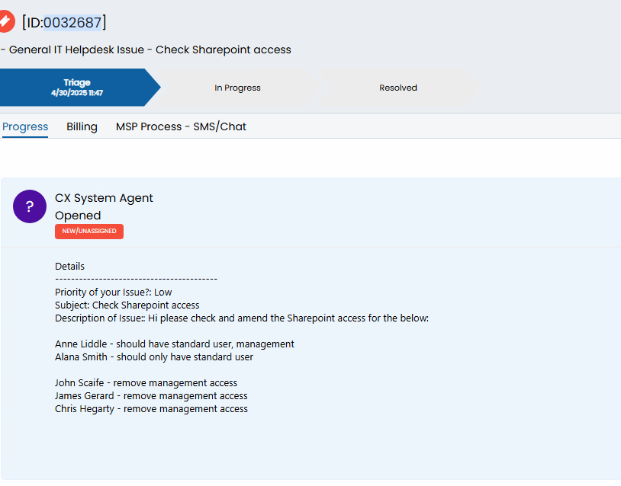Screen dimensions: 621x486
Task: Click the NEW/UNASSIGNED status badge
Action: [89, 232]
